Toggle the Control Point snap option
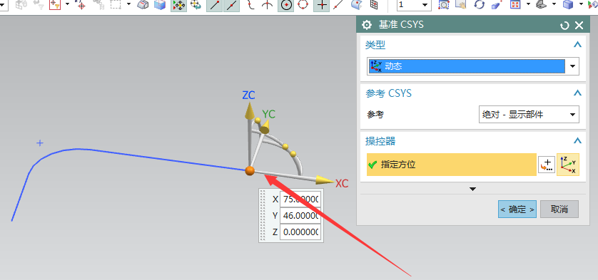Viewport: 598px width, 280px height. pyautogui.click(x=250, y=5)
